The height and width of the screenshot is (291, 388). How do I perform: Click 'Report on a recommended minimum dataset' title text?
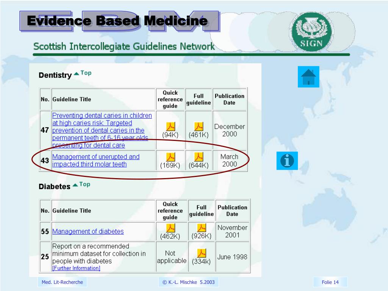(99, 253)
